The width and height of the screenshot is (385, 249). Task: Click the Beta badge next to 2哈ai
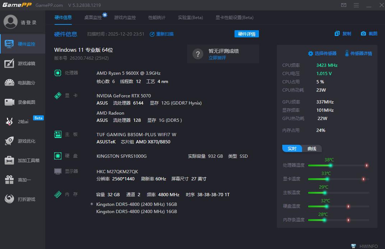pos(38,118)
